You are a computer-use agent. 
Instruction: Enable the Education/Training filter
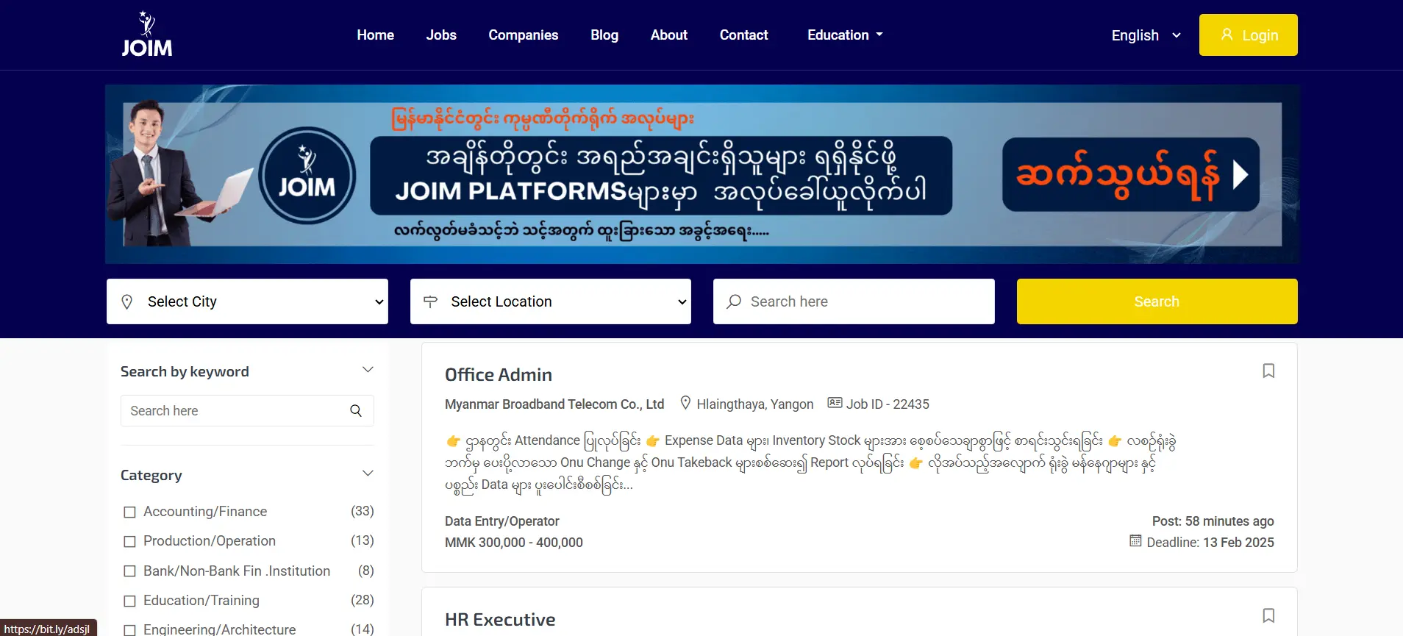[130, 601]
